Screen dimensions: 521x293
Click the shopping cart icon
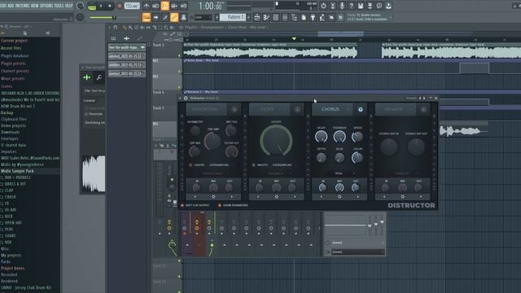(x=340, y=17)
